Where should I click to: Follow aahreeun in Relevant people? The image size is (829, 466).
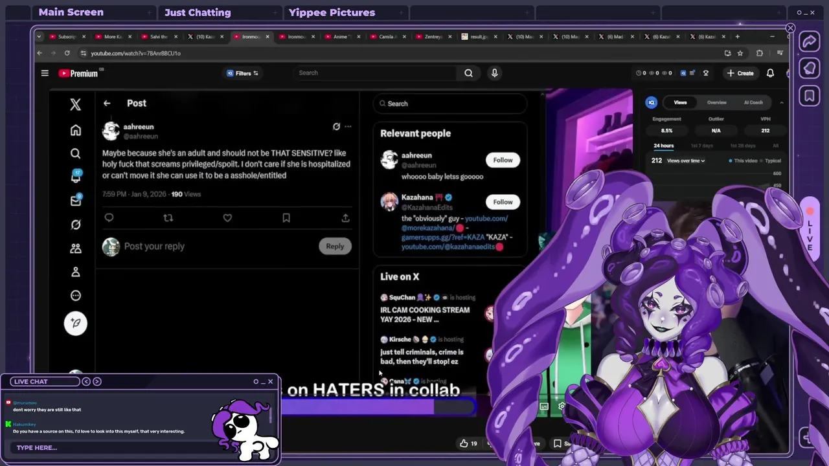[x=503, y=160]
